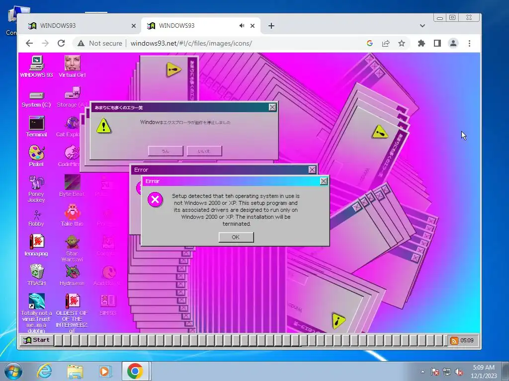Image resolution: width=509 pixels, height=381 pixels.
Task: Click OK in the front Error dialog
Action: pyautogui.click(x=236, y=237)
